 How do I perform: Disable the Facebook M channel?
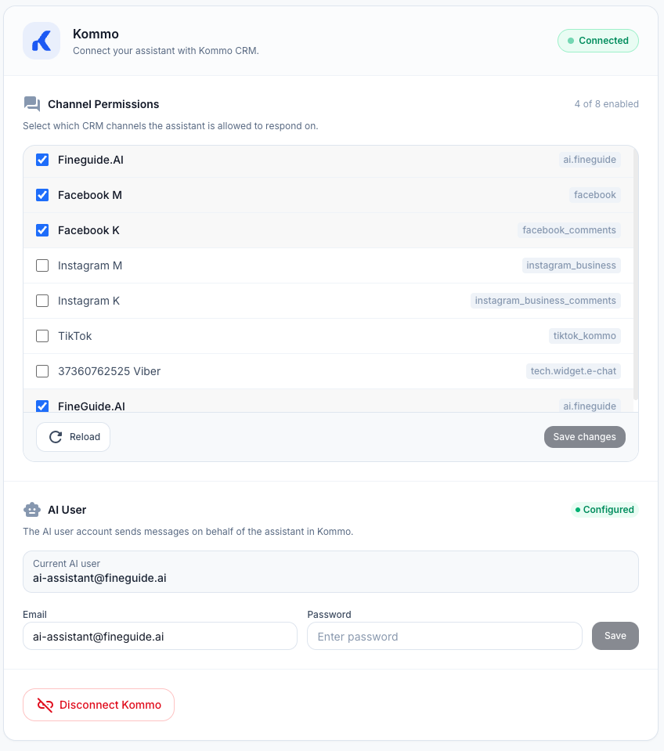pos(42,195)
